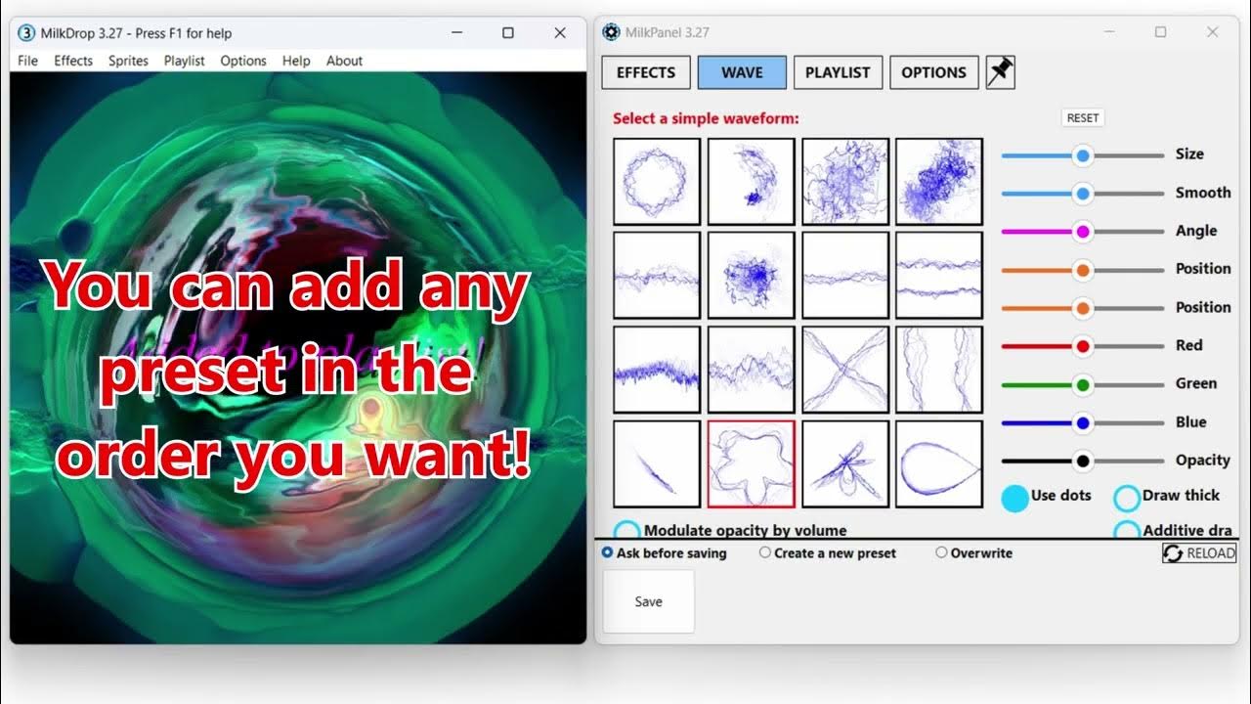Select the thick noisy horizontal band waveform
The width and height of the screenshot is (1251, 704).
pyautogui.click(x=657, y=370)
